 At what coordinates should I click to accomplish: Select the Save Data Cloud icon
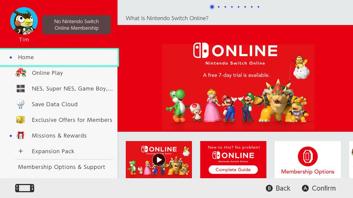(21, 104)
